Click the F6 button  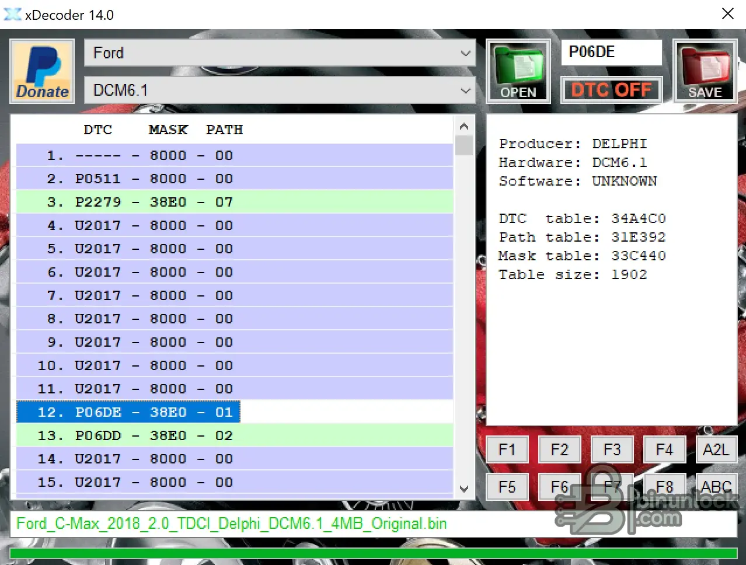559,487
